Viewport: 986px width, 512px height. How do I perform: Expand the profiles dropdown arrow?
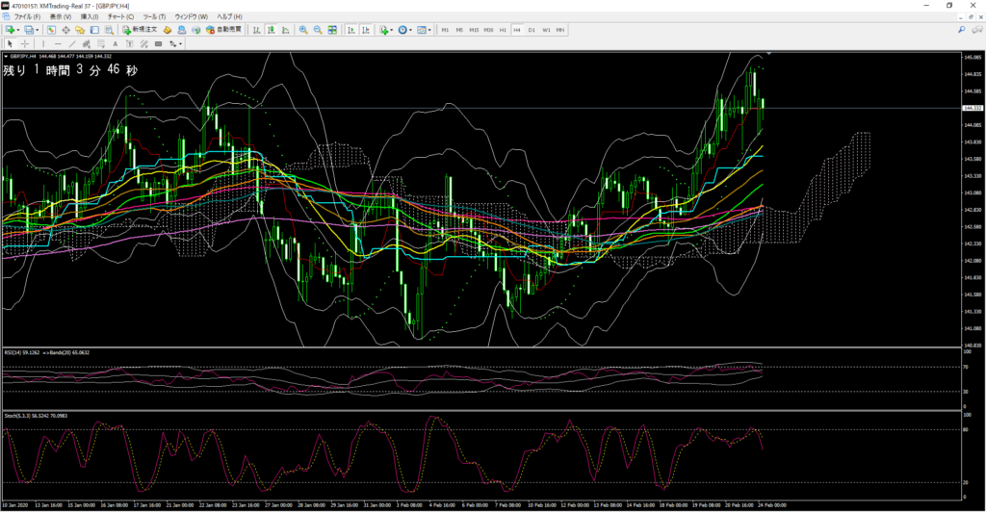[38, 30]
